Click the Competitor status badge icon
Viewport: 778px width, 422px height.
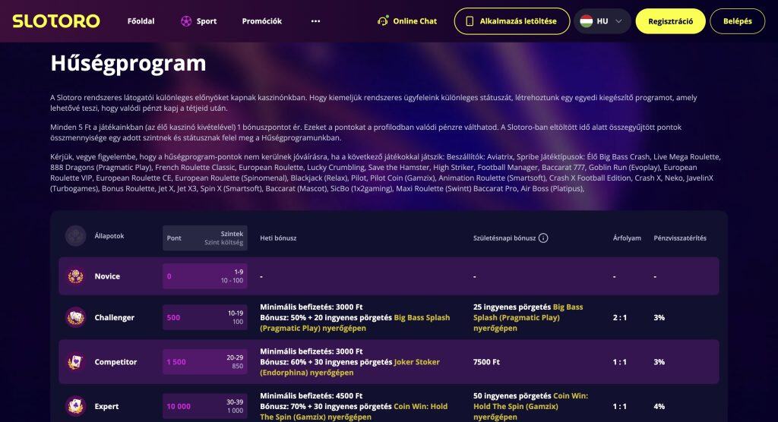tap(75, 362)
